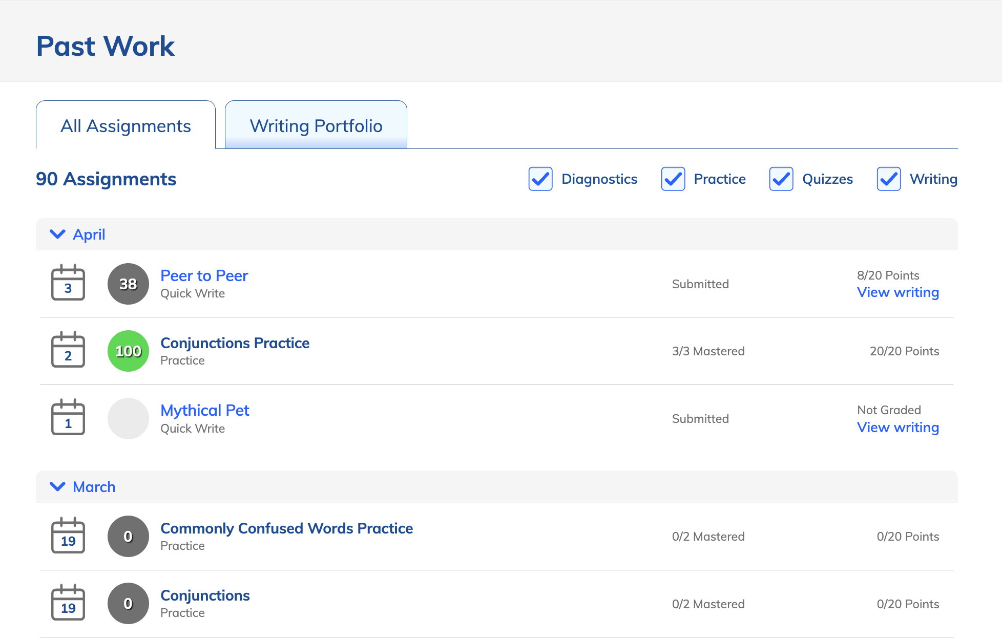
Task: View writing for Mythical Pet
Action: 897,427
